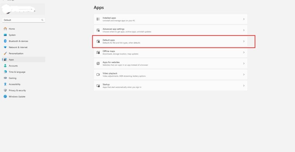Click the System monitor icon
295x152 pixels.
pyautogui.click(x=5, y=35)
